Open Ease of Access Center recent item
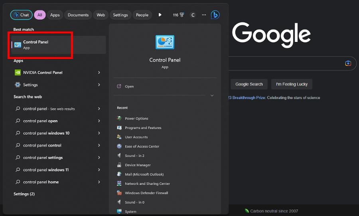Viewport: 359px width, 216px height. [142, 147]
